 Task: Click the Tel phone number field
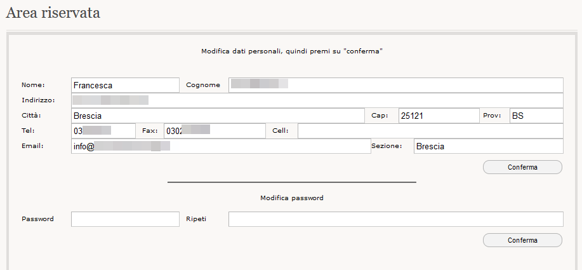[103, 131]
